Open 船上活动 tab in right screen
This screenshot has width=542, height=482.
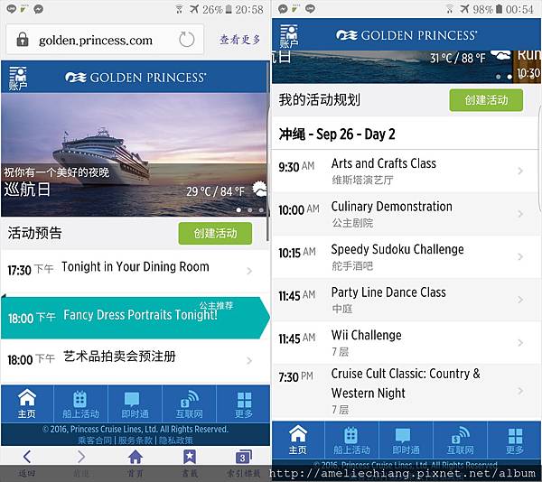coord(351,440)
